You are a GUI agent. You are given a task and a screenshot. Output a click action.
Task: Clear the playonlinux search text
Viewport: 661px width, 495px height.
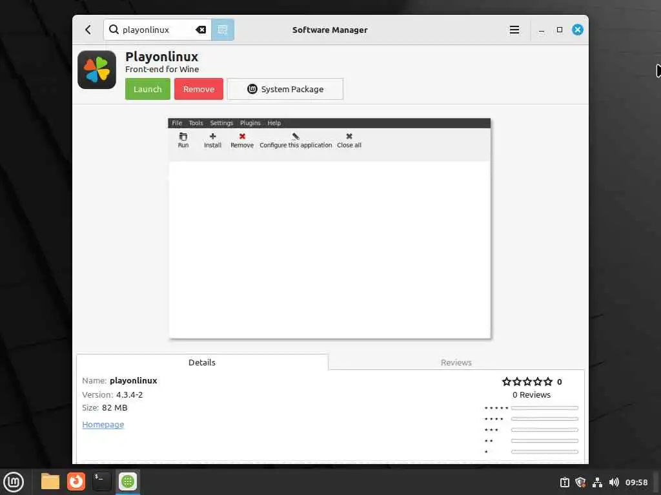[x=201, y=30]
